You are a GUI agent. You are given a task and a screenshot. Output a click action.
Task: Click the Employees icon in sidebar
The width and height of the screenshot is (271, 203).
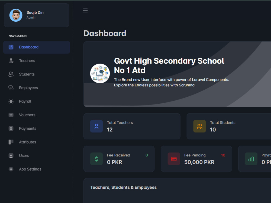[x=11, y=88]
